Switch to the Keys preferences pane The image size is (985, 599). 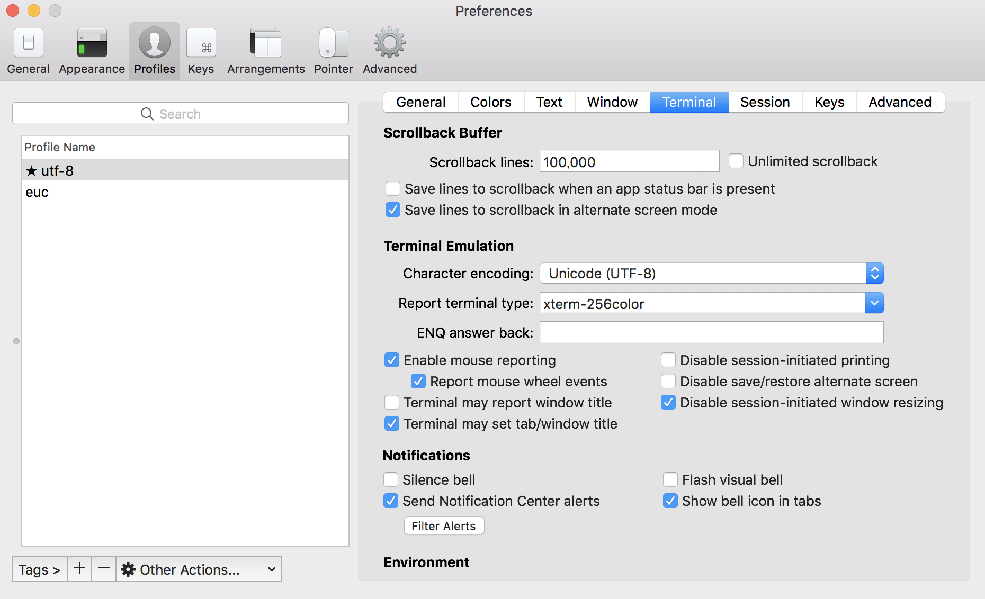201,43
